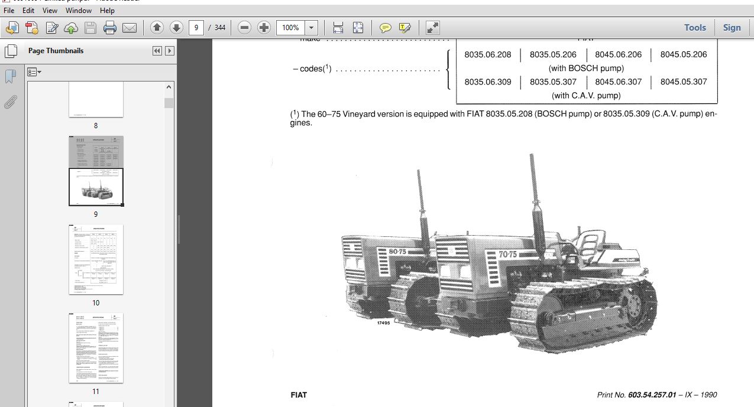Click engine code 8035.06.309 in table

(x=488, y=82)
